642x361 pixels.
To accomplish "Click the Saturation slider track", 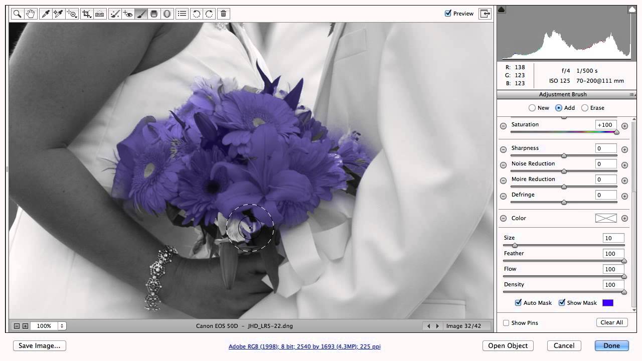I will [x=564, y=132].
